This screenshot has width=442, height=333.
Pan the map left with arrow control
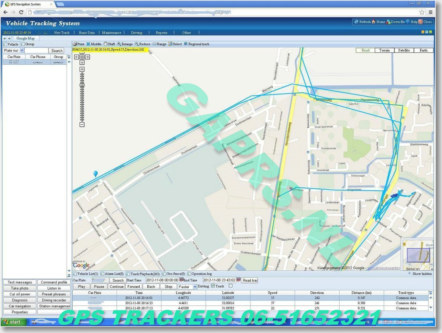click(76, 57)
